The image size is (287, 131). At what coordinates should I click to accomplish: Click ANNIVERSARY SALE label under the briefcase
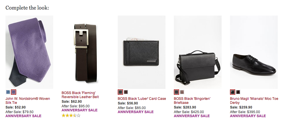tap(192, 116)
